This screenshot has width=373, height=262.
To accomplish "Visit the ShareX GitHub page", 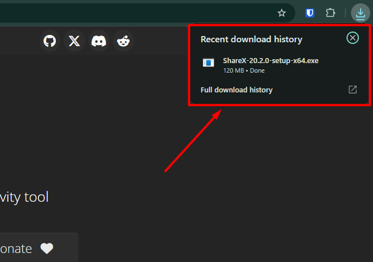I will (x=50, y=41).
